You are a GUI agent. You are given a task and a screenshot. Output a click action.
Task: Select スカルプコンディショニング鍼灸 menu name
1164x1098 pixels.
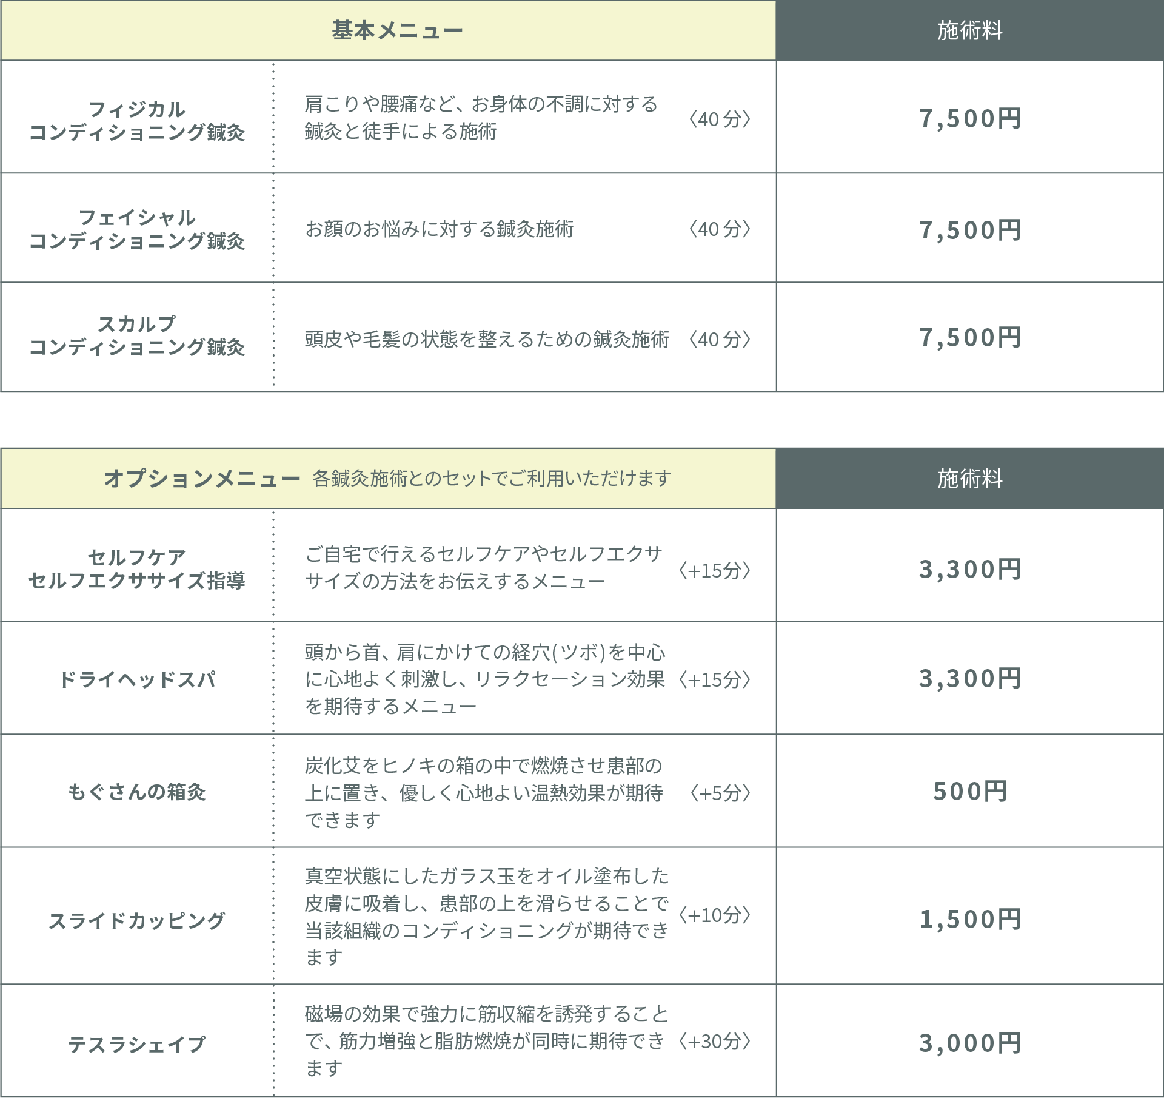[137, 335]
